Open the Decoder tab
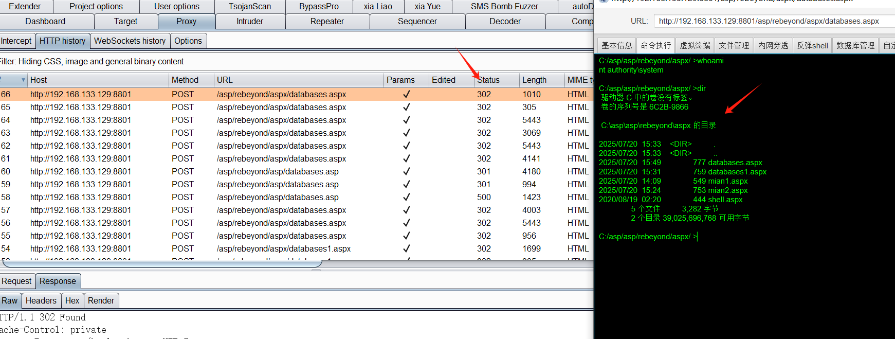Image resolution: width=895 pixels, height=339 pixels. pos(505,21)
